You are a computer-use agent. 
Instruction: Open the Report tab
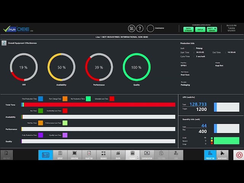click(60, 155)
